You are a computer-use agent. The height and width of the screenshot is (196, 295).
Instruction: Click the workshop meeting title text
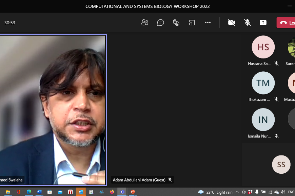147,6
